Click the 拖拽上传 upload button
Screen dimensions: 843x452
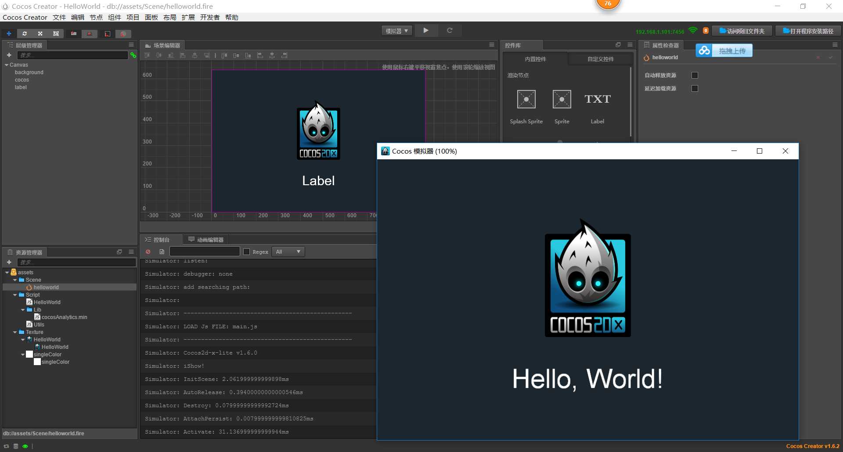pyautogui.click(x=724, y=50)
